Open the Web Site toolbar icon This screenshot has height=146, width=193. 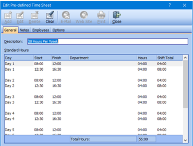84,17
